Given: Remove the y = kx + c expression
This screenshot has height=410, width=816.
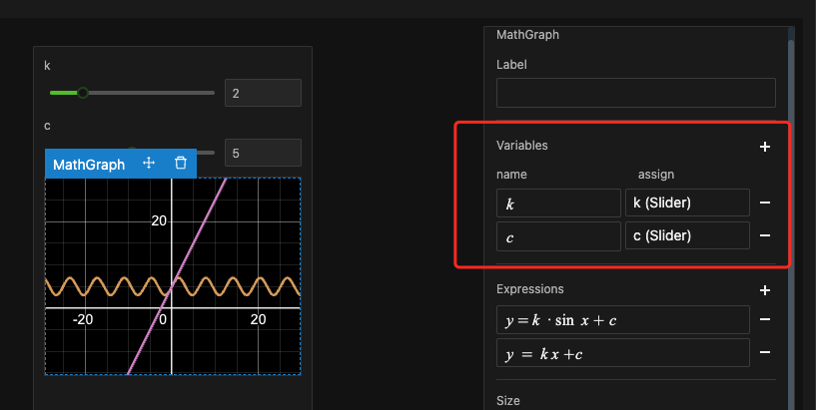Looking at the screenshot, I should tap(764, 353).
